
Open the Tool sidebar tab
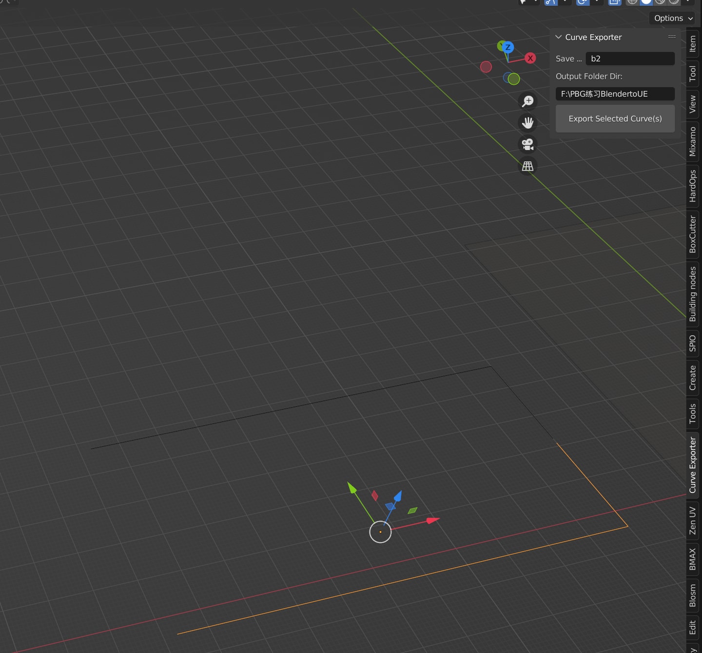point(692,74)
